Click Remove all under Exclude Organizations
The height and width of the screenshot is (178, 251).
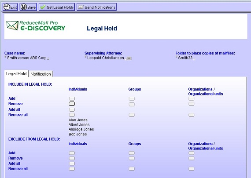click(191, 169)
